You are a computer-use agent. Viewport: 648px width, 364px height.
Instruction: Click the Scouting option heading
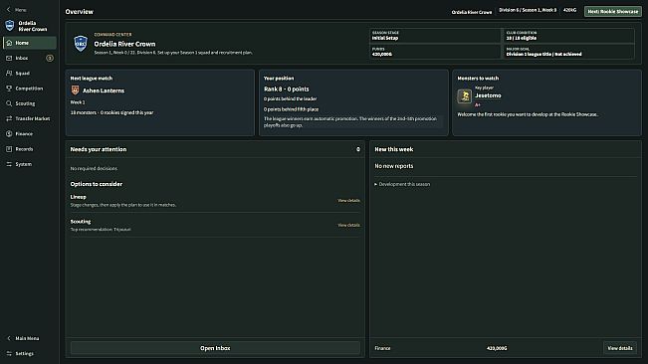pos(81,222)
